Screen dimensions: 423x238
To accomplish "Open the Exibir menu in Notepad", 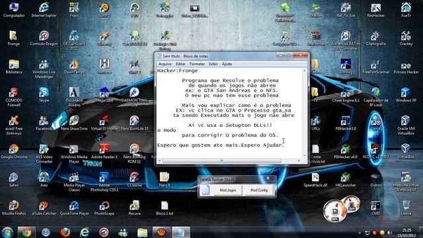I will click(213, 64).
